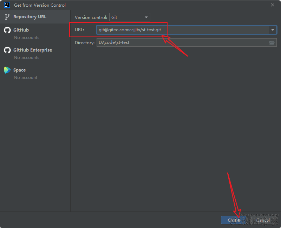Close the dialog using the X button
Screen dimensions: 281x228
coord(273,5)
